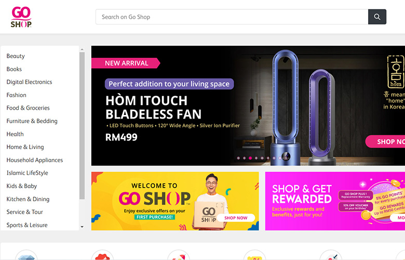Open the Islamic LifeStyle category
The image size is (405, 260).
27,173
